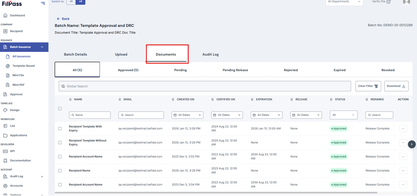417x196 pixels.
Task: Select All Issuances in the sidebar
Action: click(21, 56)
